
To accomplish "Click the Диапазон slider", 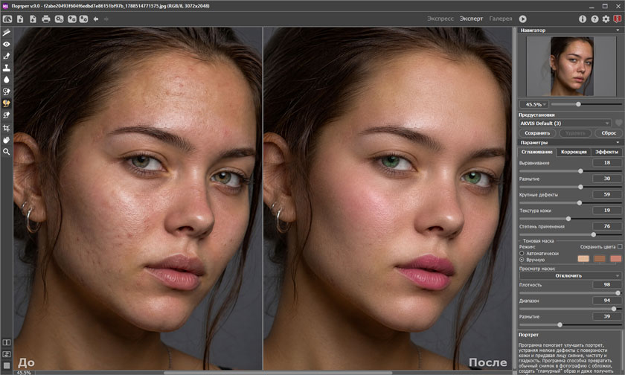I will (570, 309).
